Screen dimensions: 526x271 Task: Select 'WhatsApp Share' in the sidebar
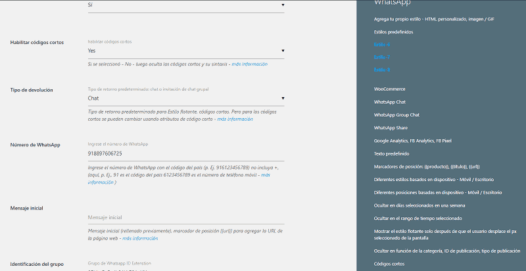(x=391, y=128)
